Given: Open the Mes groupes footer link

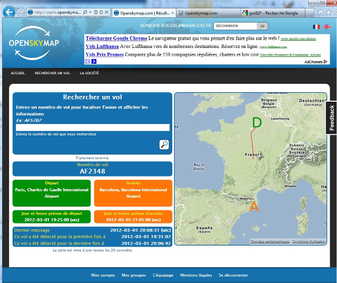Looking at the screenshot, I should coord(134,275).
